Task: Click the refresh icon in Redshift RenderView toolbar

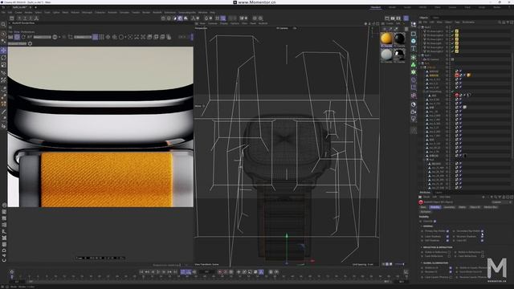Action: coord(23,37)
